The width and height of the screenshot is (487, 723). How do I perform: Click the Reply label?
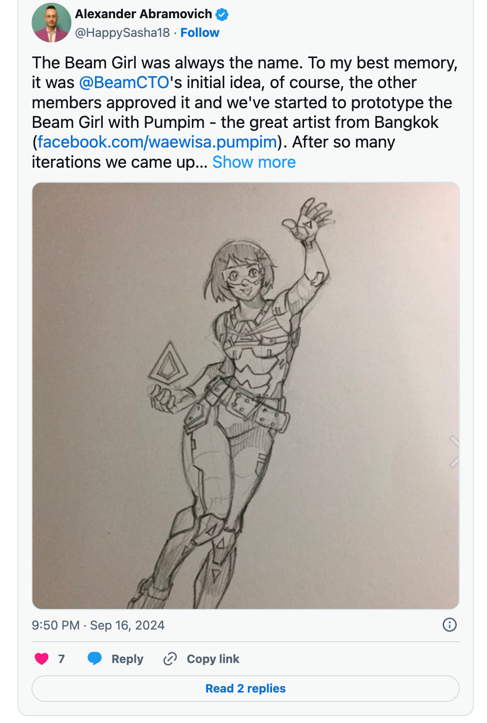[127, 659]
